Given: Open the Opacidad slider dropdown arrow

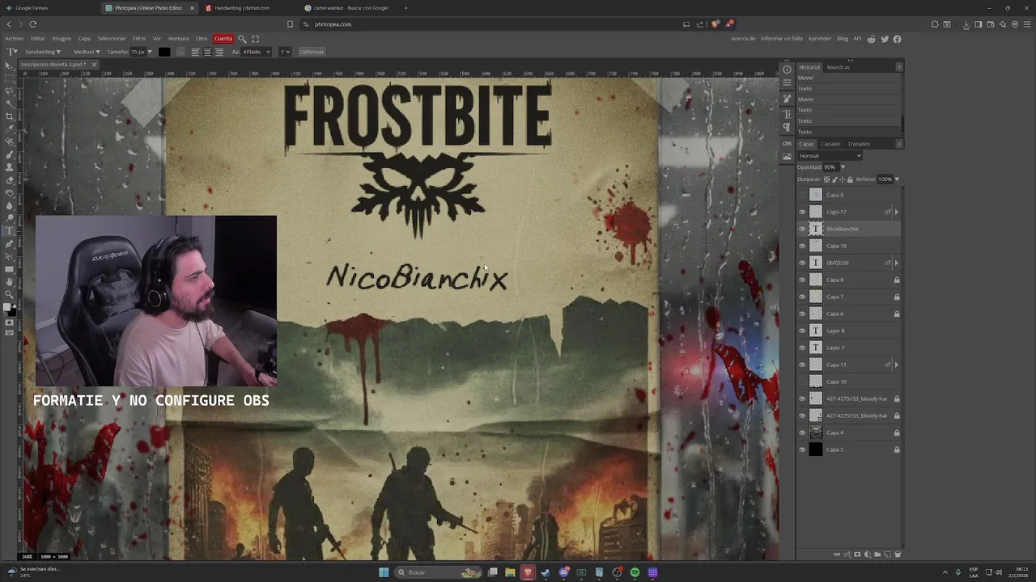Looking at the screenshot, I should point(843,167).
